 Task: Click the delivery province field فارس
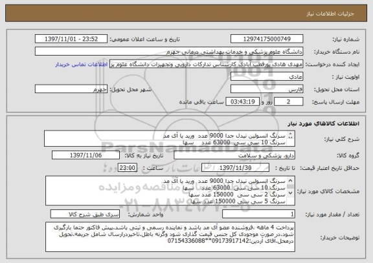267,89
